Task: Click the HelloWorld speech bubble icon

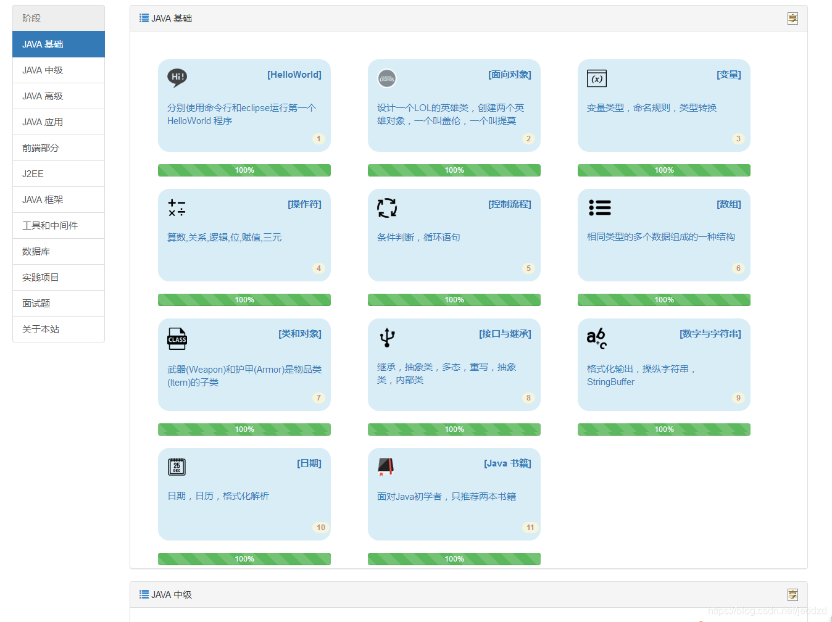Action: 177,78
